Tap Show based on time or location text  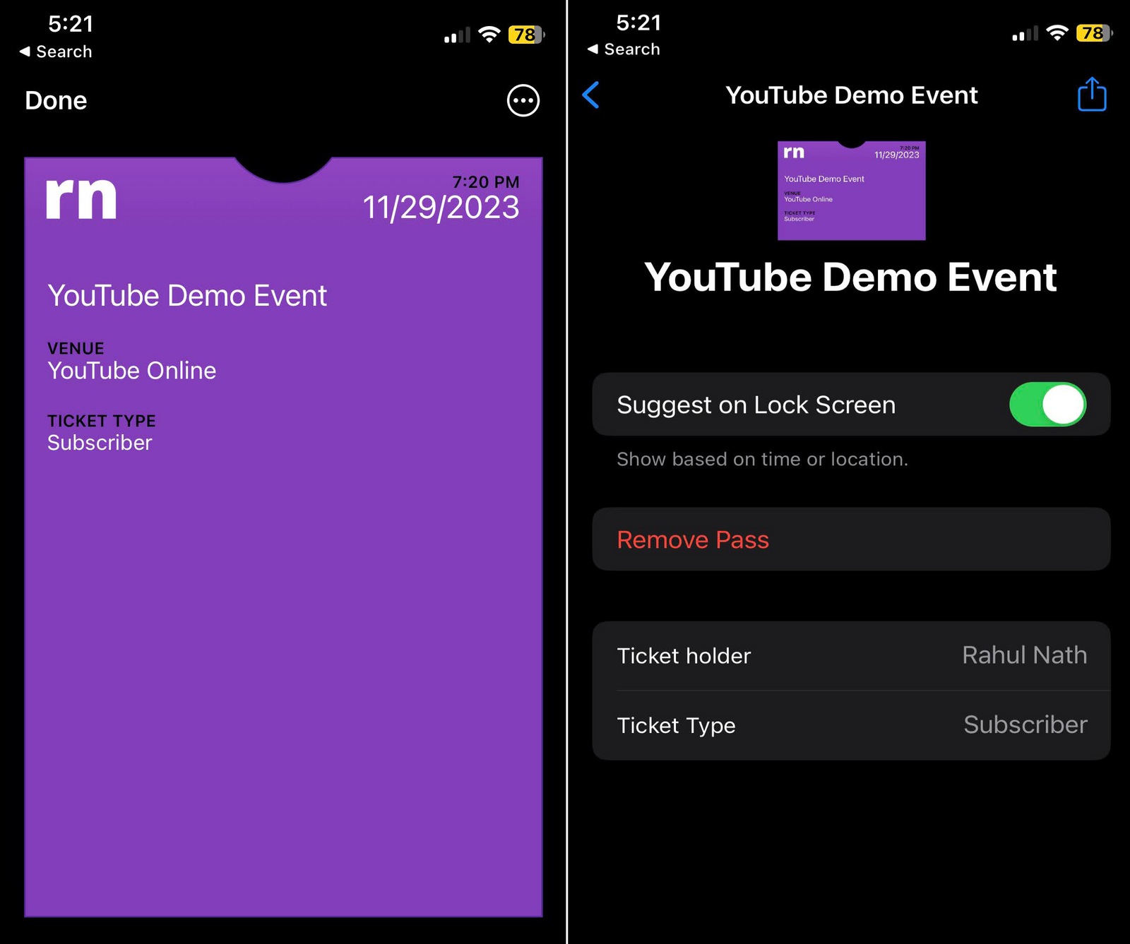click(762, 459)
